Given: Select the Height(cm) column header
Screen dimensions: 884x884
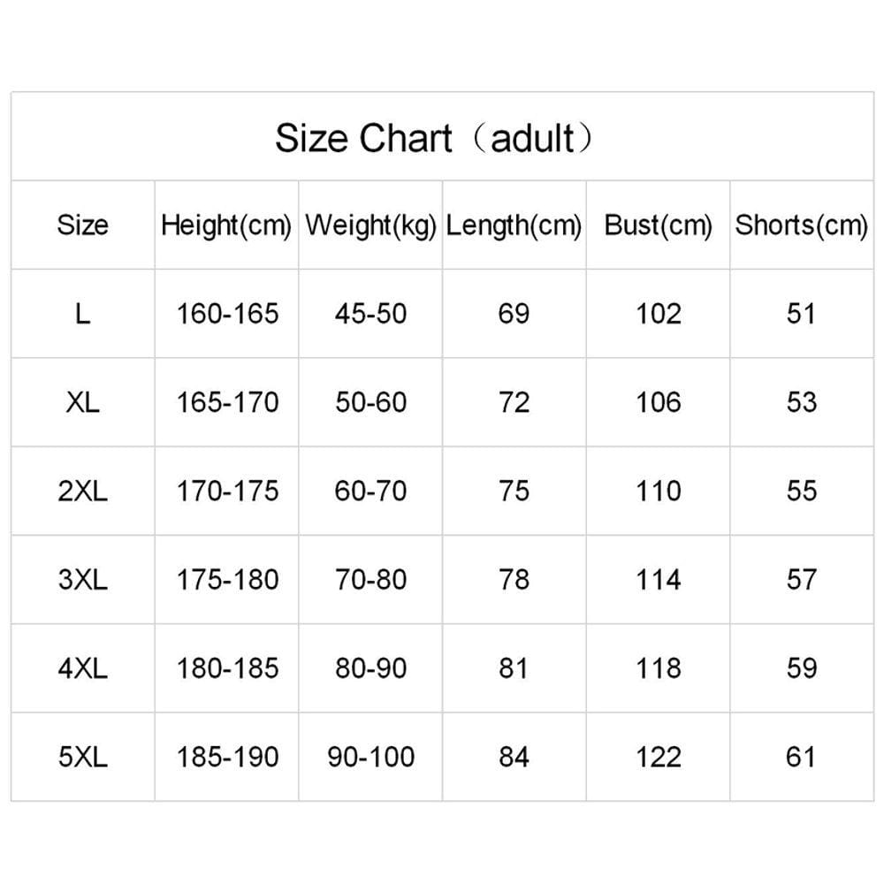Looking at the screenshot, I should point(226,226).
